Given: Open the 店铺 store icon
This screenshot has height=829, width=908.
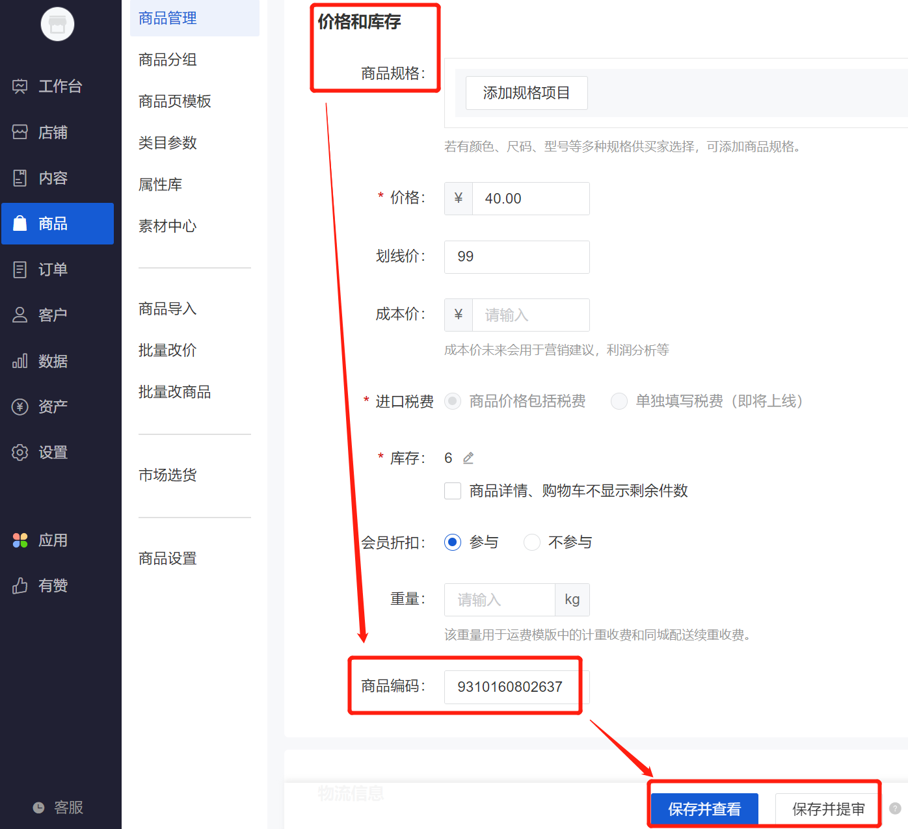Looking at the screenshot, I should click(20, 132).
